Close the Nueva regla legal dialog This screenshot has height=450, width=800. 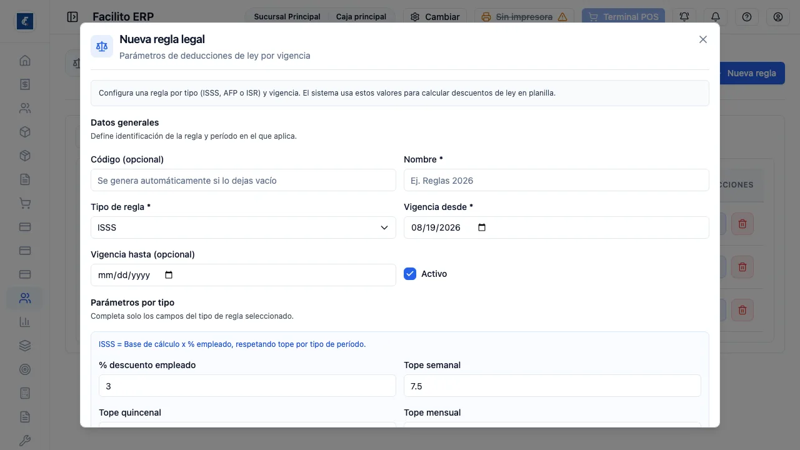coord(703,39)
